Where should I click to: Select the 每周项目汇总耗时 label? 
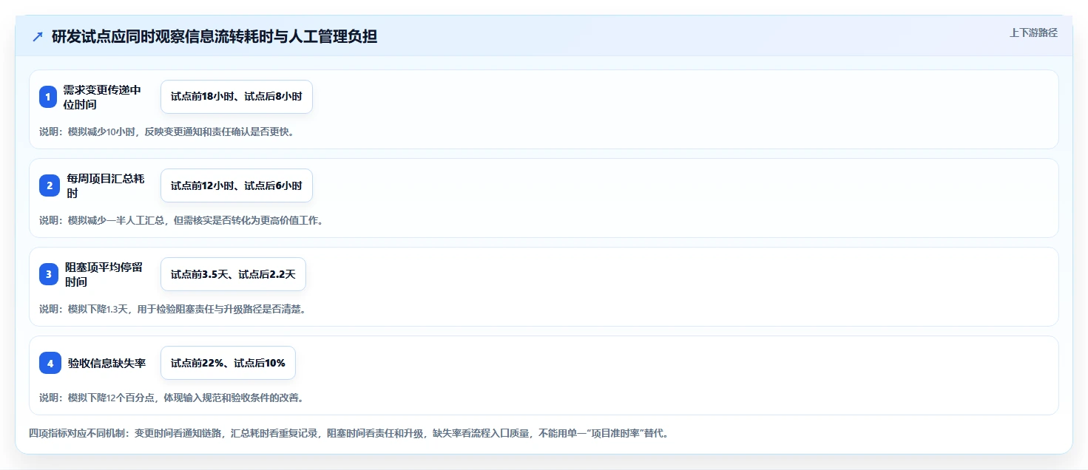(106, 185)
